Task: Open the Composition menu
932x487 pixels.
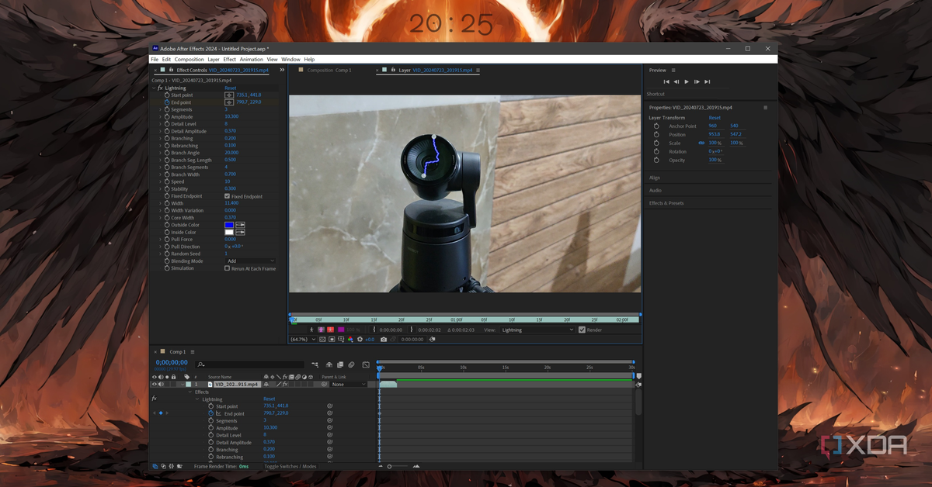Action: (x=189, y=60)
